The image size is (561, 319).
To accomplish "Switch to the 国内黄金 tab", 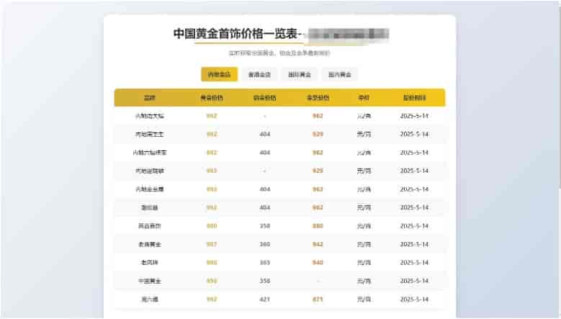I will tap(339, 74).
